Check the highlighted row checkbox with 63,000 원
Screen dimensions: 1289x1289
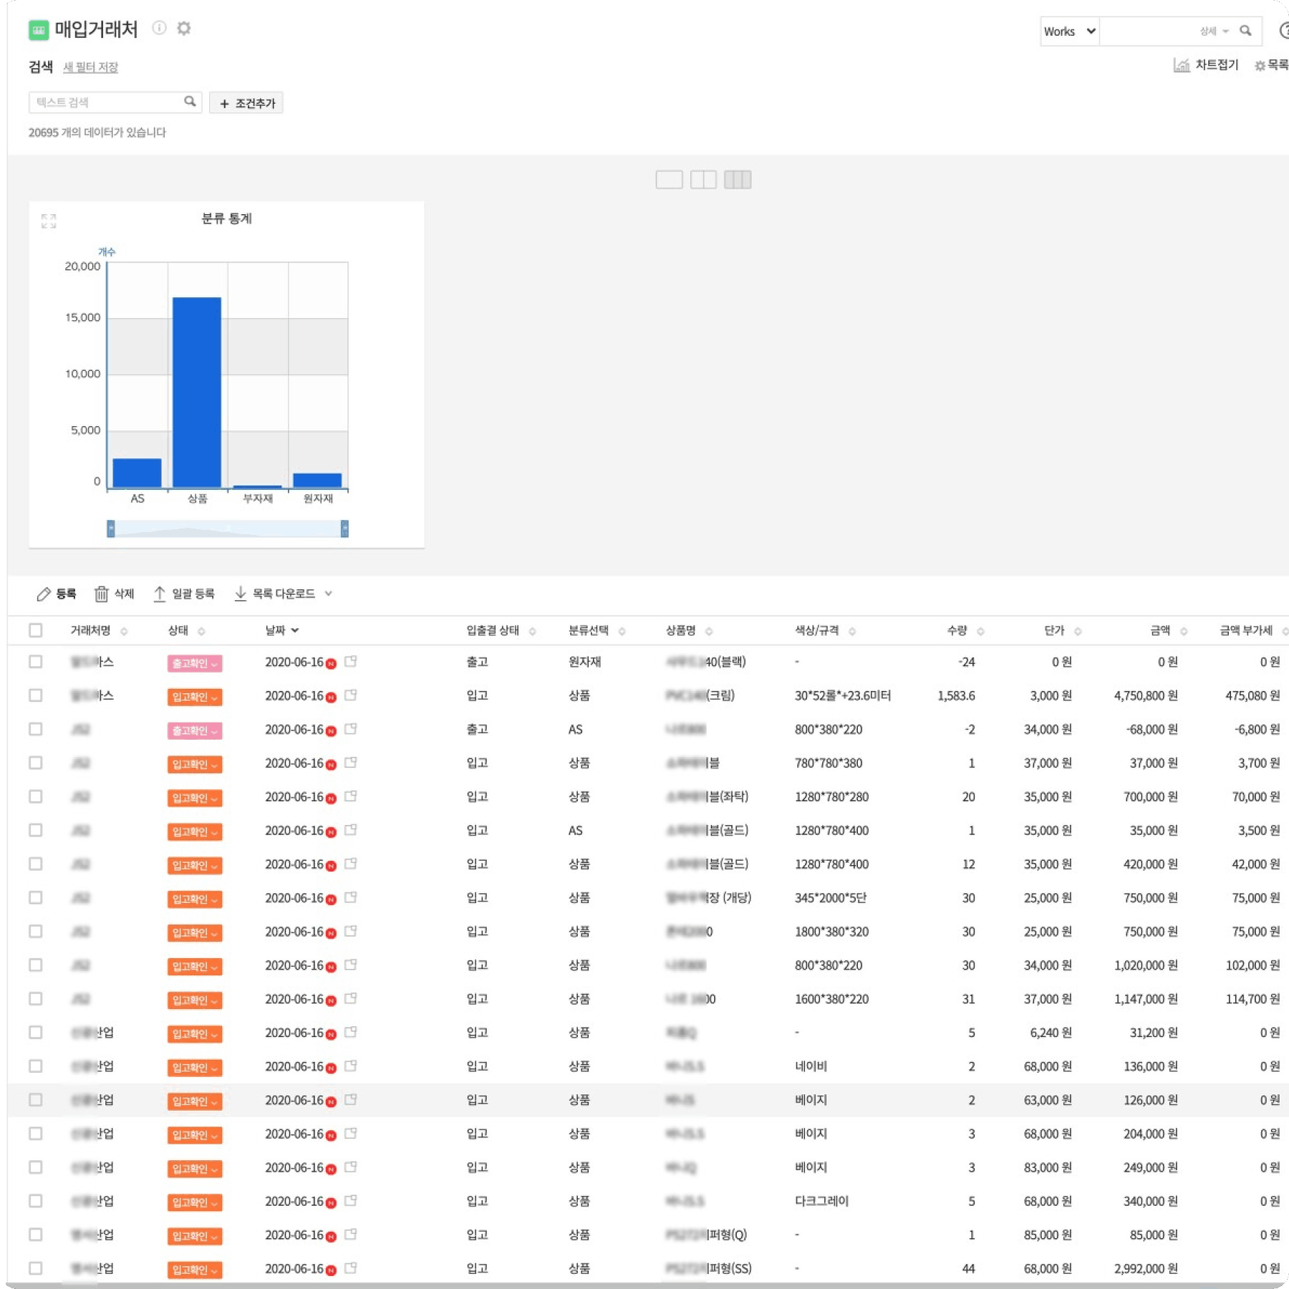[x=36, y=1100]
